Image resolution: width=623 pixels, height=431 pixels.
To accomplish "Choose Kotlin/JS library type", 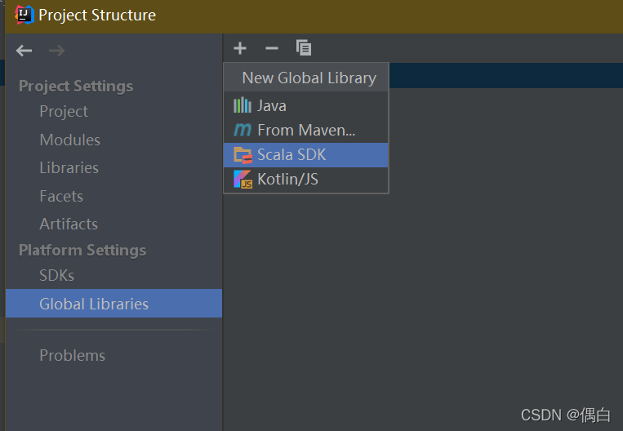I will pos(306,180).
